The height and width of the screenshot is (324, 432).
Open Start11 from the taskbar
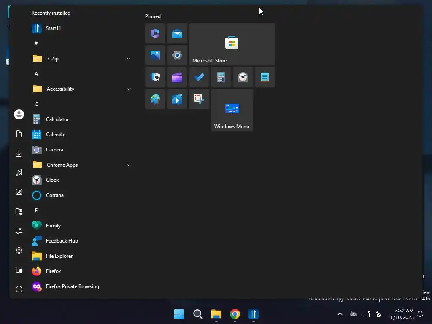point(254,314)
